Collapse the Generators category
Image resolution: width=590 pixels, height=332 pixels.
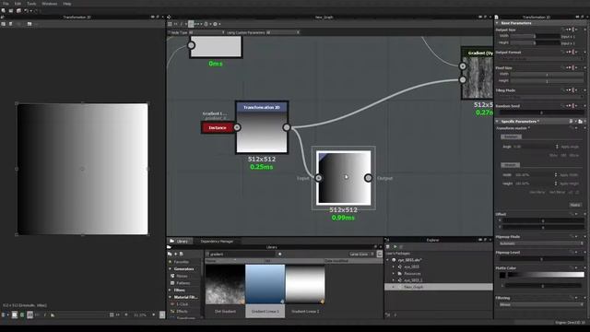tap(170, 268)
